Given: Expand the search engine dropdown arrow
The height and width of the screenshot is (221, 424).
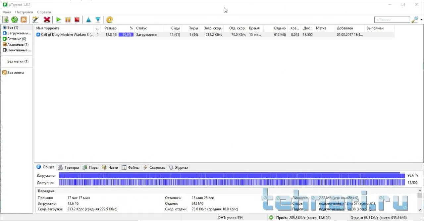Looking at the screenshot, I should 421,20.
